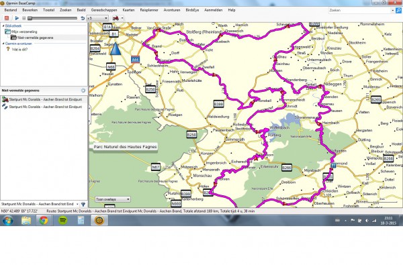Open the x5 playback speed dropdown
Screen dimensions: 403x265
[x=97, y=18]
